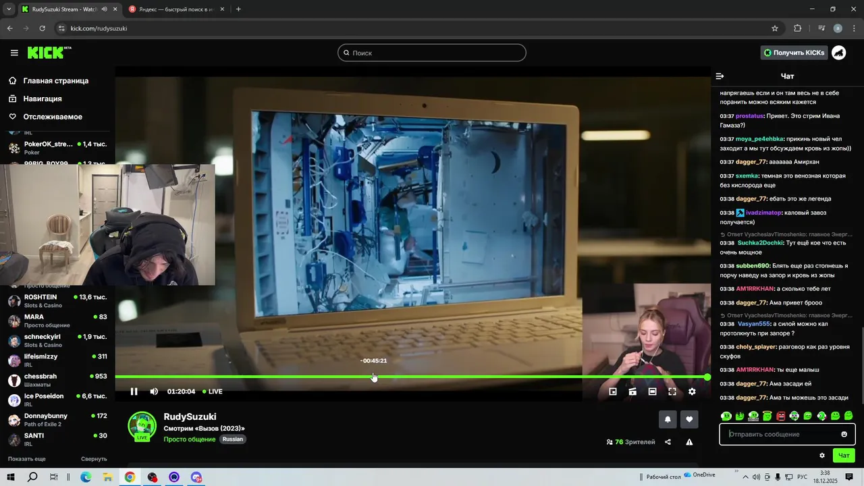Open Windows notification center

(x=849, y=477)
